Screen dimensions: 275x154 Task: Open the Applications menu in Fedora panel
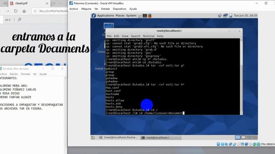tap(105, 15)
